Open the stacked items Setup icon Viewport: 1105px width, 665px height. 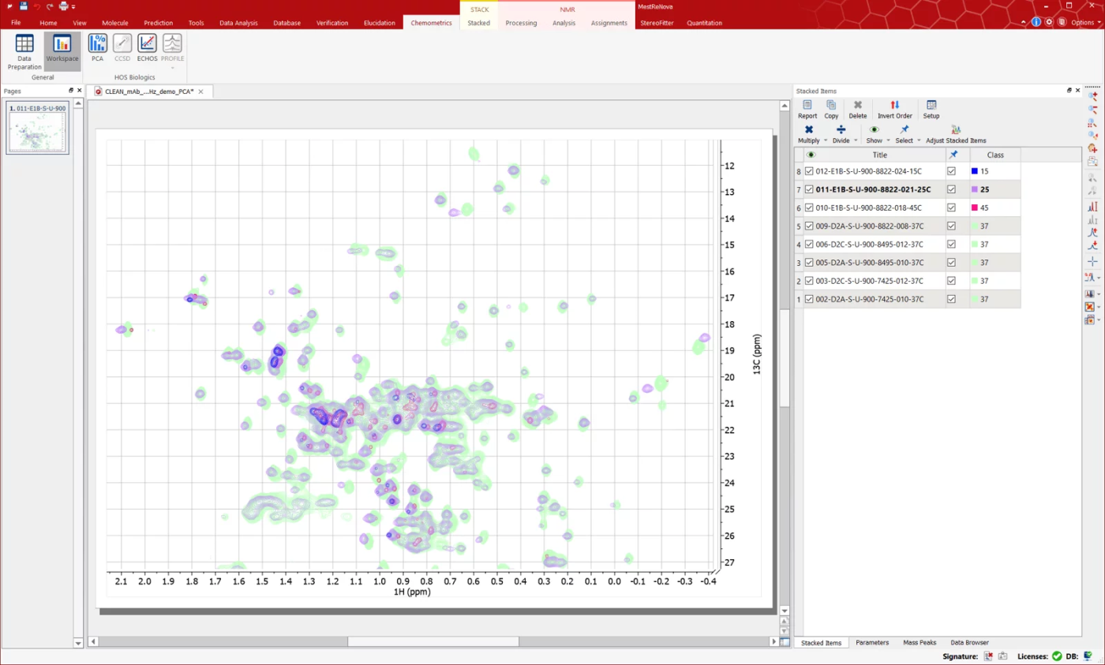(x=931, y=109)
